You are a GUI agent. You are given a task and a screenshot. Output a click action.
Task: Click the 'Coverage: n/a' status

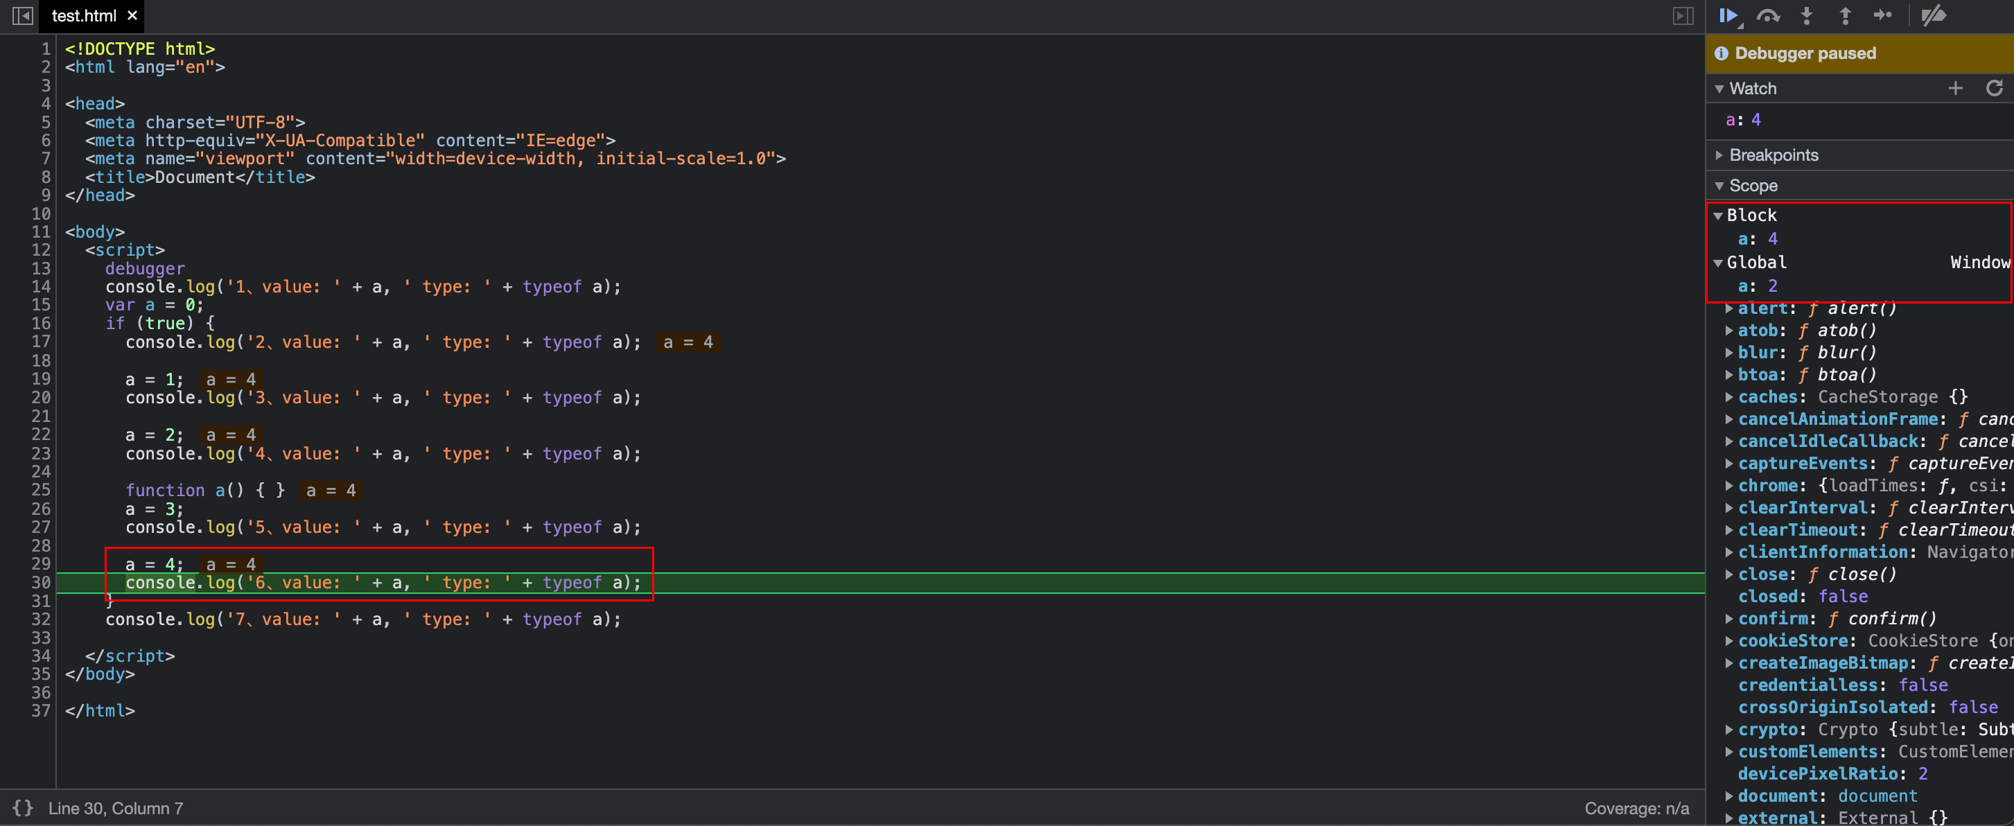click(1636, 808)
